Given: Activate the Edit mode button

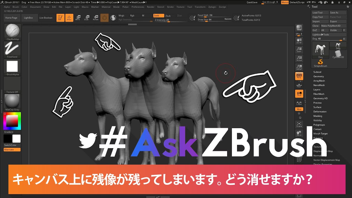Looking at the screenshot, I should pos(61,18).
